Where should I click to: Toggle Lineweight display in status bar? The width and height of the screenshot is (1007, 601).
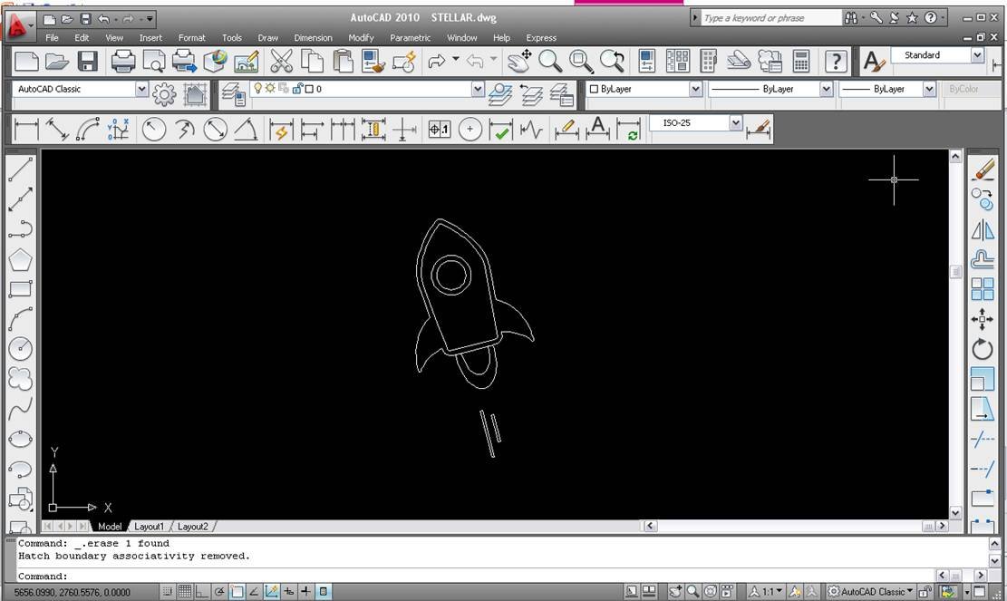coord(306,591)
